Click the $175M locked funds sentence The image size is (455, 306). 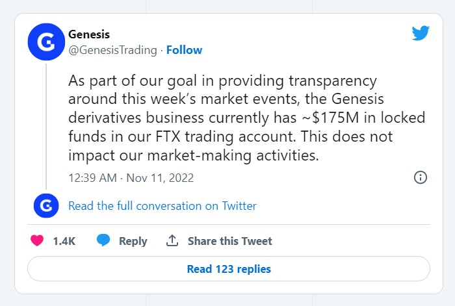246,119
